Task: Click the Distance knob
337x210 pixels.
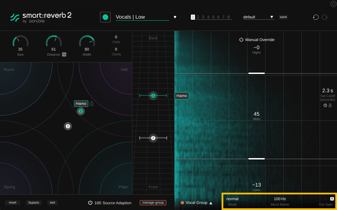Action: (54, 41)
